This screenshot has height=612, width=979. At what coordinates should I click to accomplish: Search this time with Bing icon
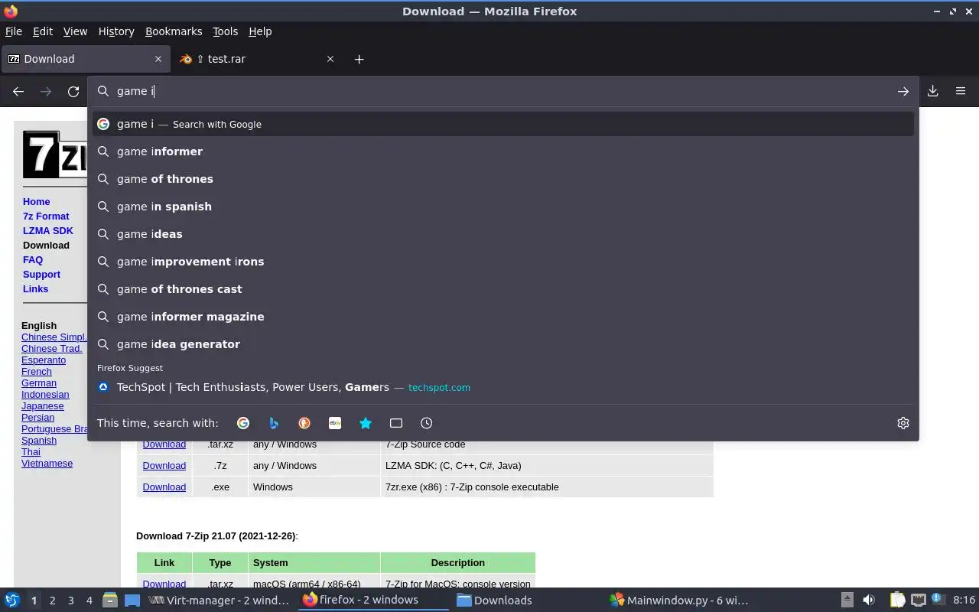[x=274, y=423]
